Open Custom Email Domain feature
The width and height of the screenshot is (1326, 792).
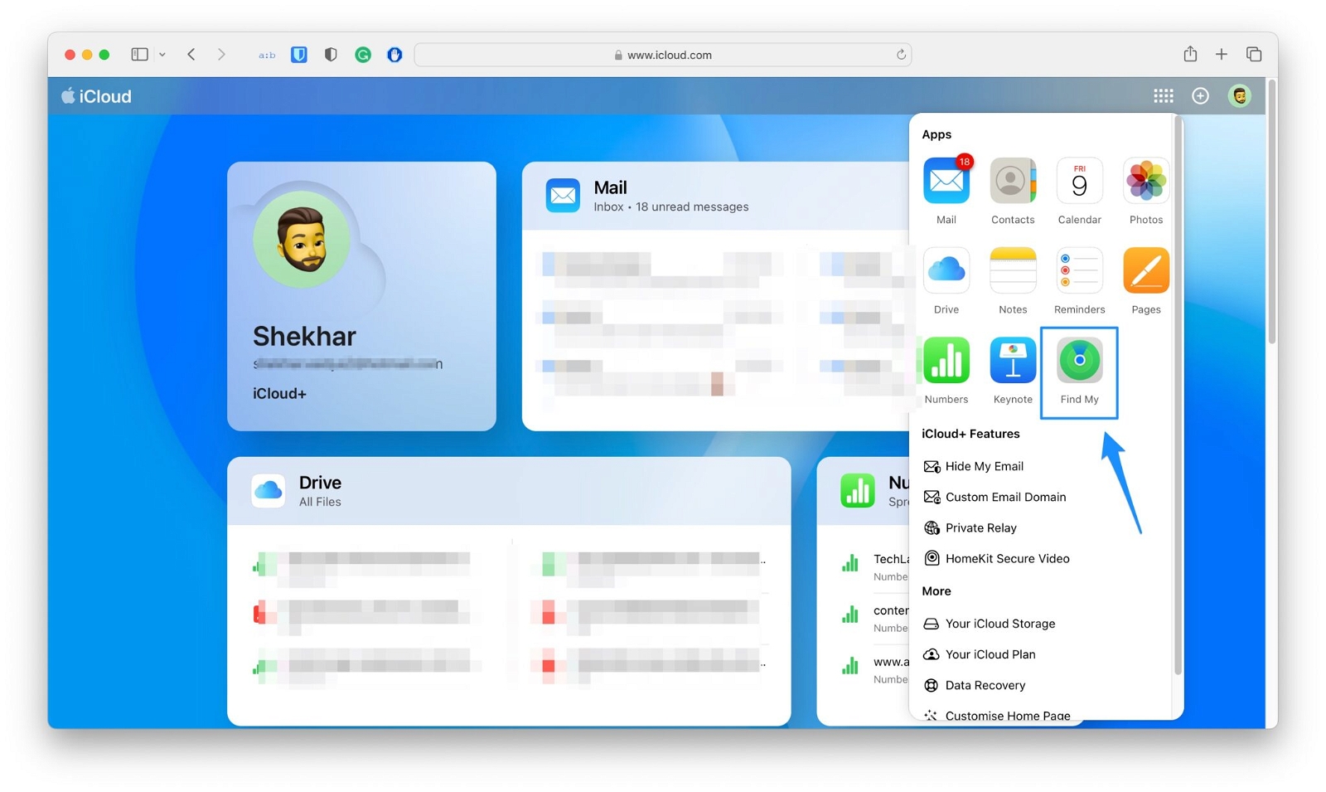tap(994, 497)
